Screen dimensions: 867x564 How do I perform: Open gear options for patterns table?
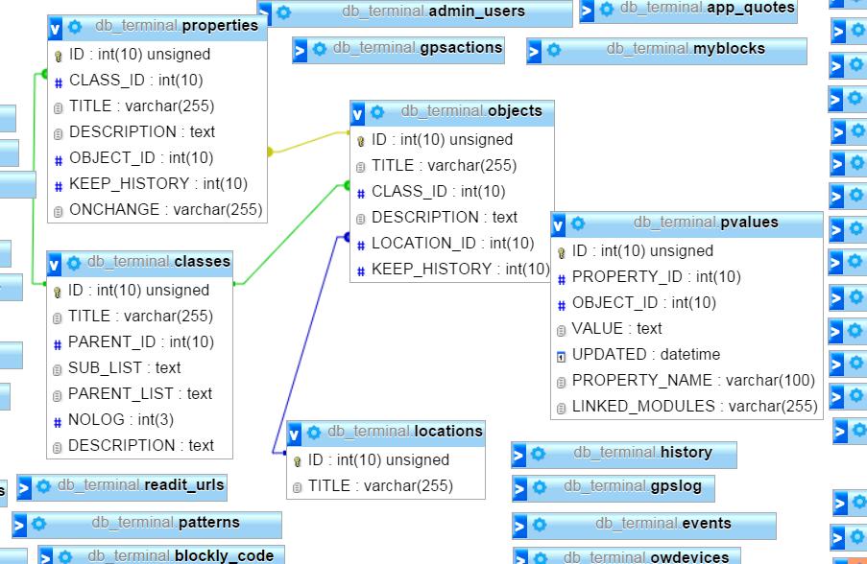pyautogui.click(x=38, y=523)
